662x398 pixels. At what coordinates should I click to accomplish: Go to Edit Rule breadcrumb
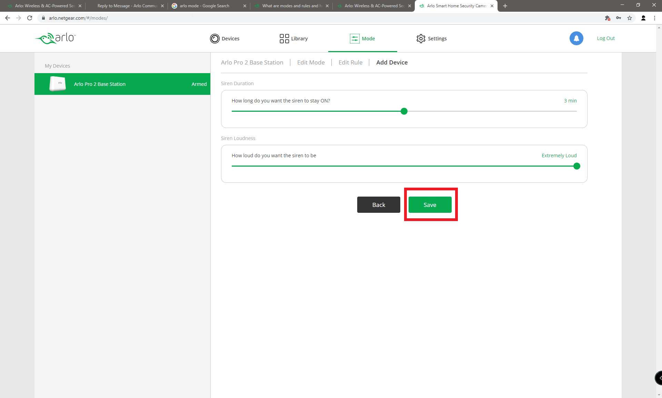(350, 62)
